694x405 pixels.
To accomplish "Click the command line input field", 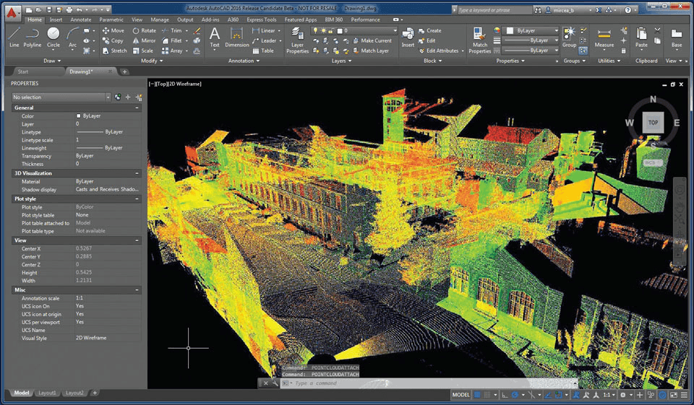I will click(429, 383).
